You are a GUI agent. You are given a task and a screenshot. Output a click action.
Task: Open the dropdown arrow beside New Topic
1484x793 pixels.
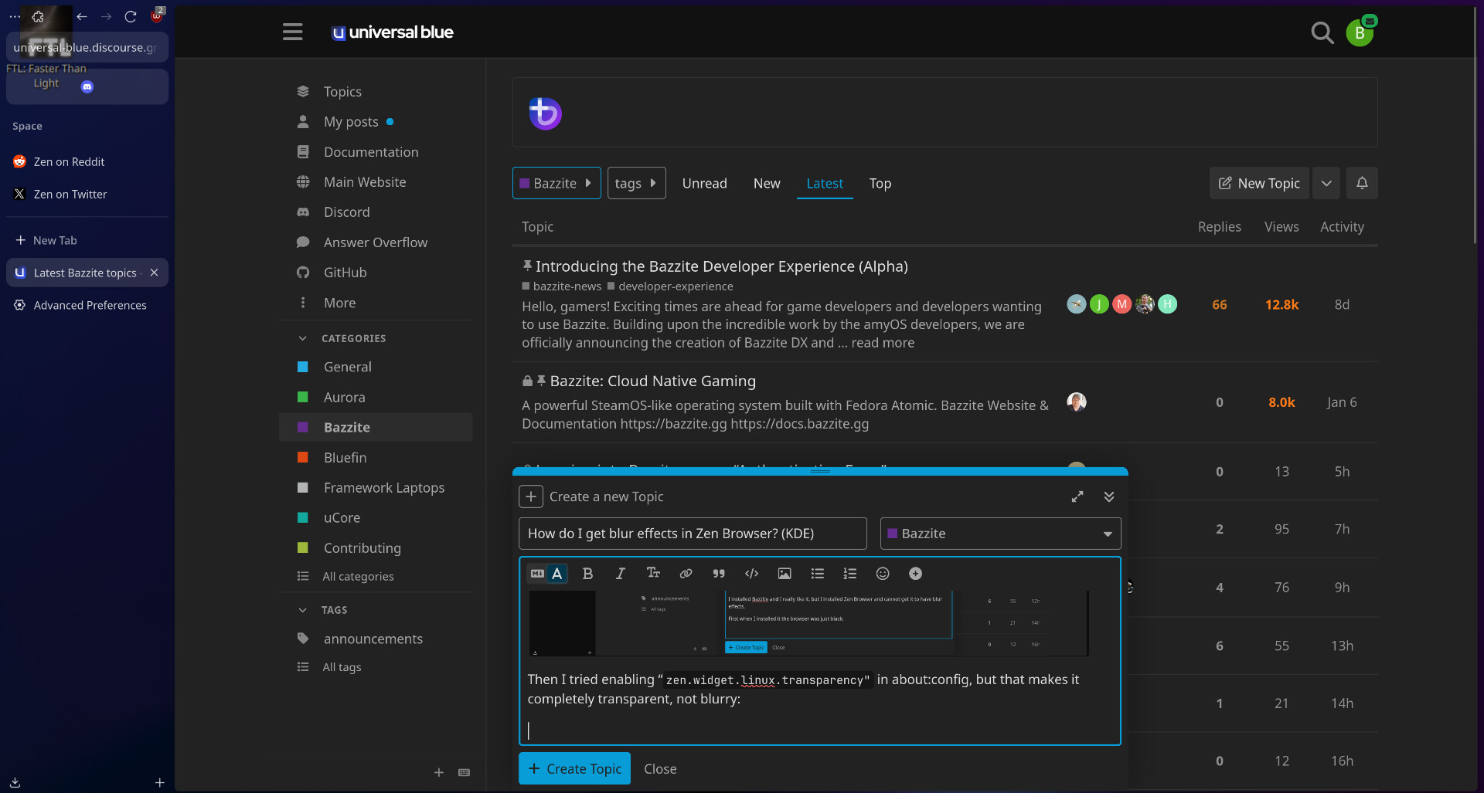1326,183
